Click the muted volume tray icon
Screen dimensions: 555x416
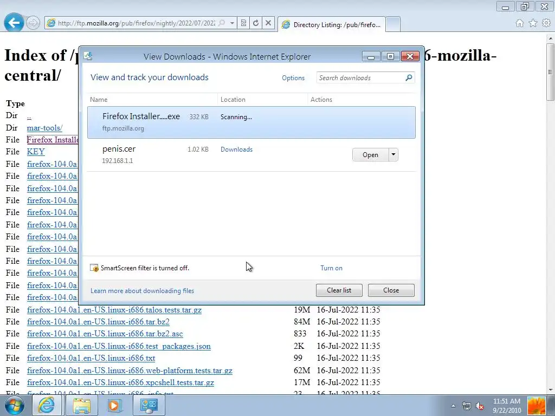[480, 406]
